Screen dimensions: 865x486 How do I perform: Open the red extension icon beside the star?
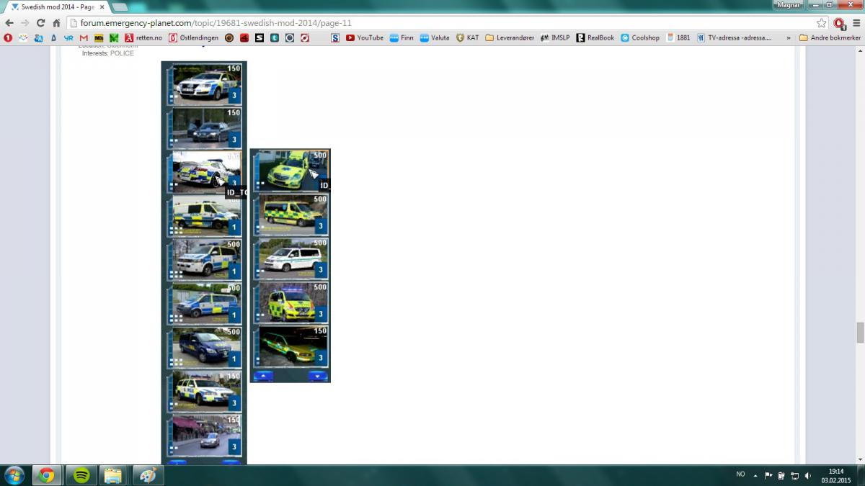[x=839, y=23]
